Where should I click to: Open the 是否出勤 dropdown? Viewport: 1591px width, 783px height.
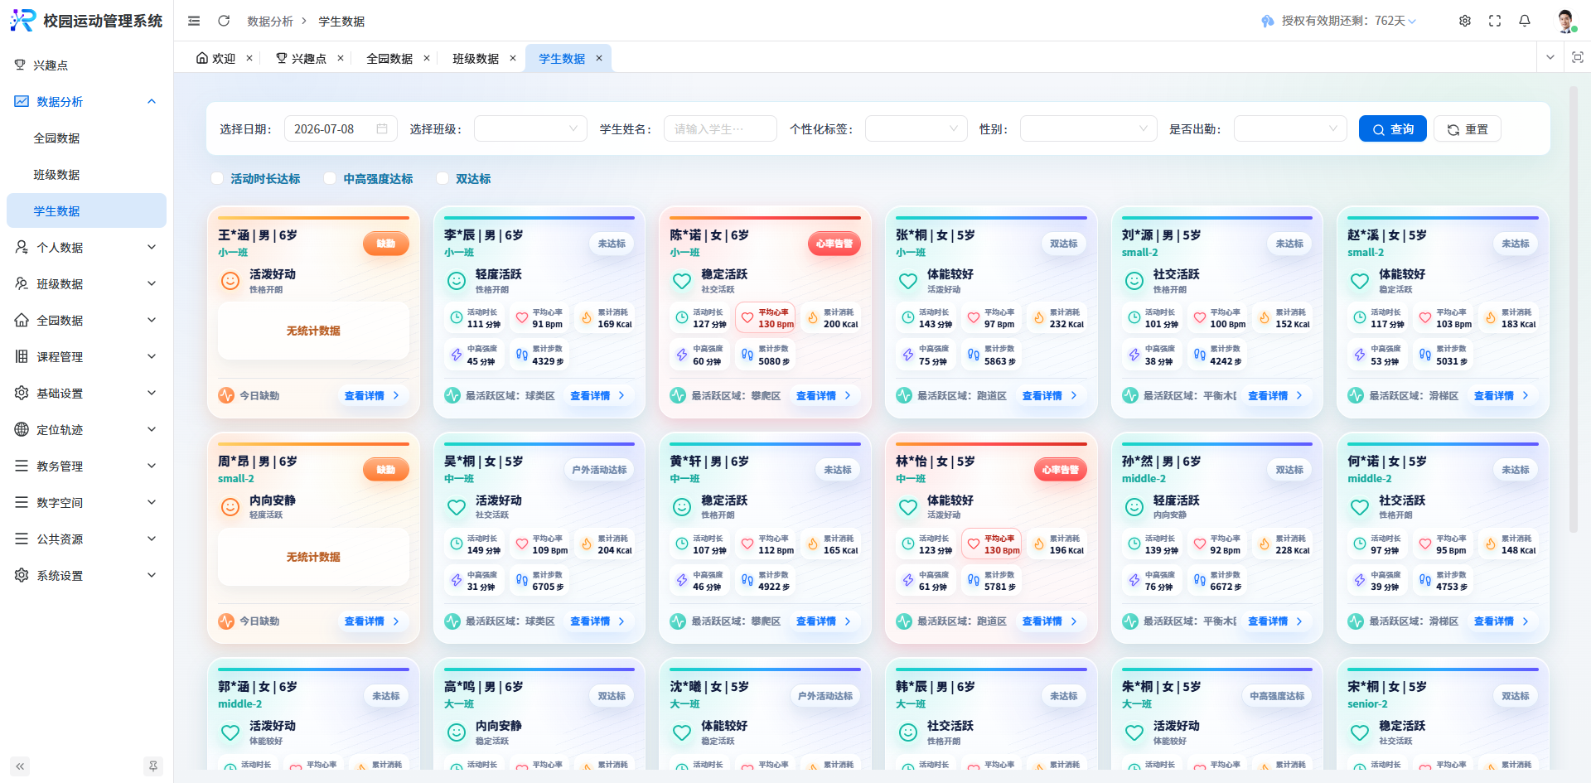(1290, 128)
